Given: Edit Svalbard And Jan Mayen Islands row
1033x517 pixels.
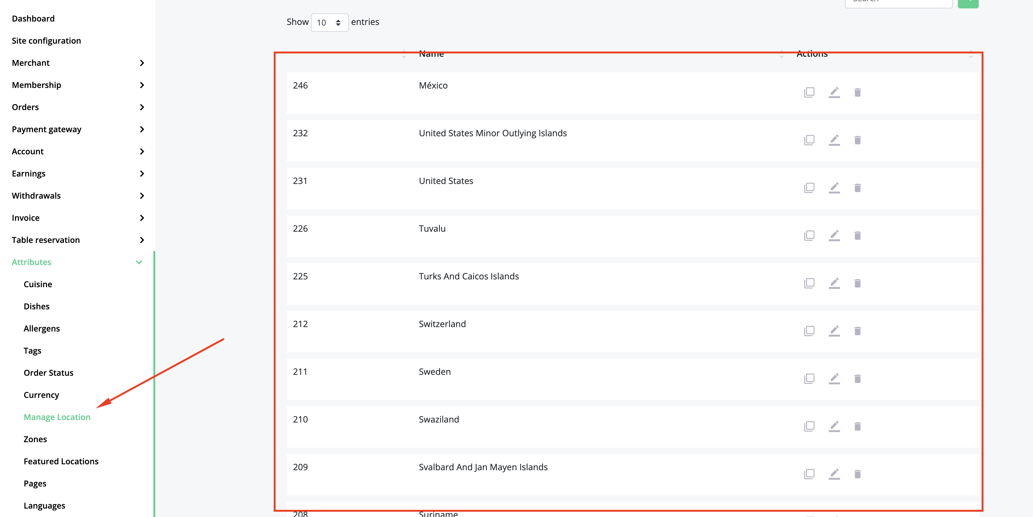Looking at the screenshot, I should click(x=834, y=475).
